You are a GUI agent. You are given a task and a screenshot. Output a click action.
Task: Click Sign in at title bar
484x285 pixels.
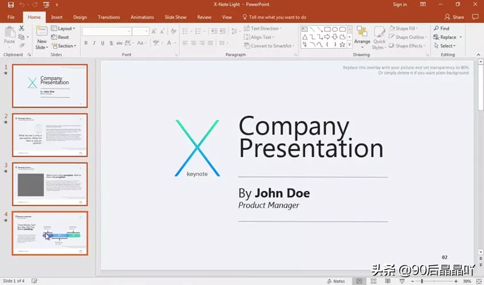(x=400, y=5)
